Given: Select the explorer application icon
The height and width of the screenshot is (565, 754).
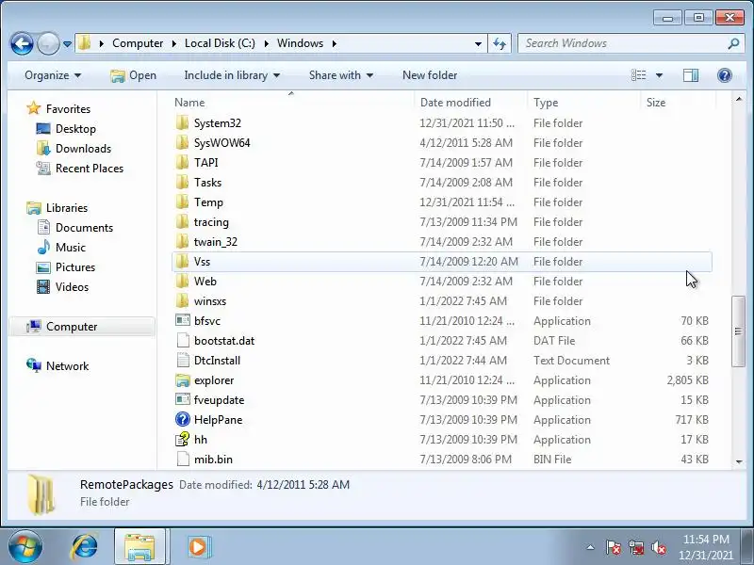Looking at the screenshot, I should 183,380.
